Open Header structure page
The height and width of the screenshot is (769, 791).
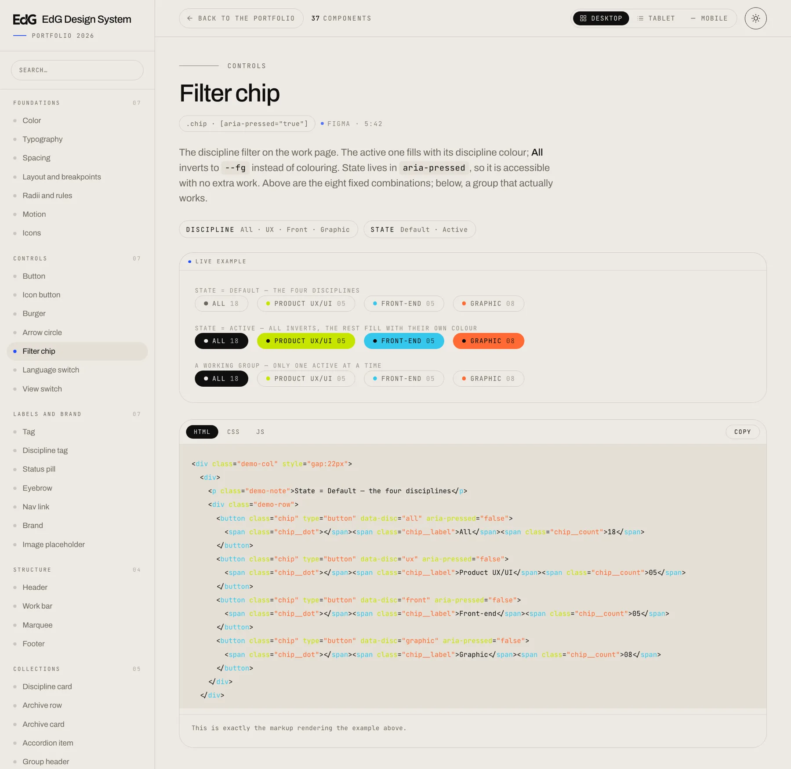click(x=77, y=588)
